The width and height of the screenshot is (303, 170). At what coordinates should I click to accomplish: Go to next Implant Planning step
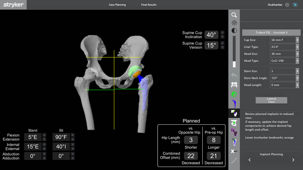pyautogui.click(x=293, y=160)
